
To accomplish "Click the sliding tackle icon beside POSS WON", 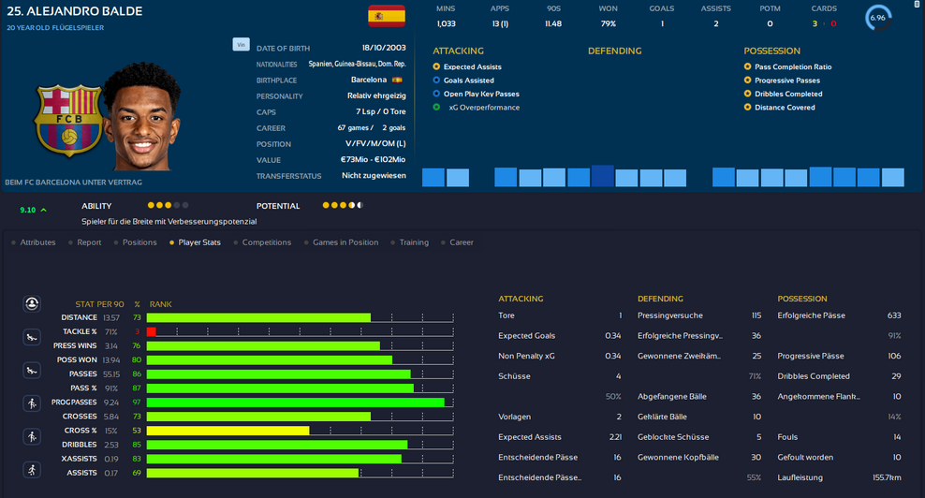I will (33, 372).
